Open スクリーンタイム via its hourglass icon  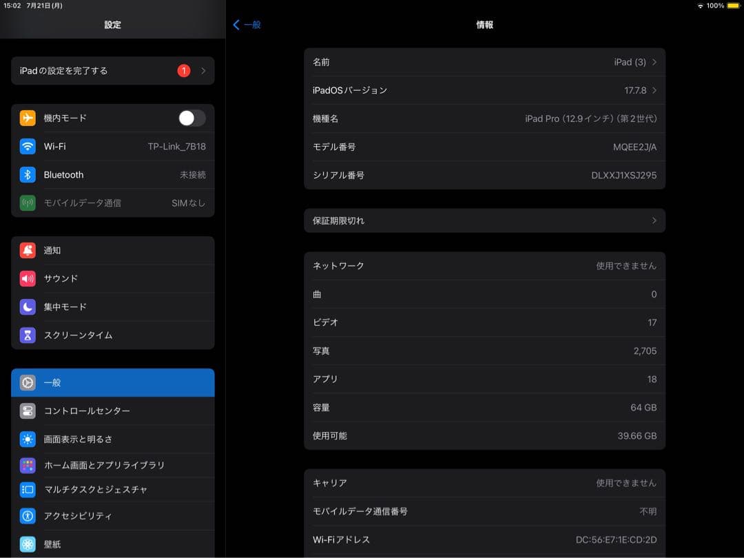(x=28, y=335)
